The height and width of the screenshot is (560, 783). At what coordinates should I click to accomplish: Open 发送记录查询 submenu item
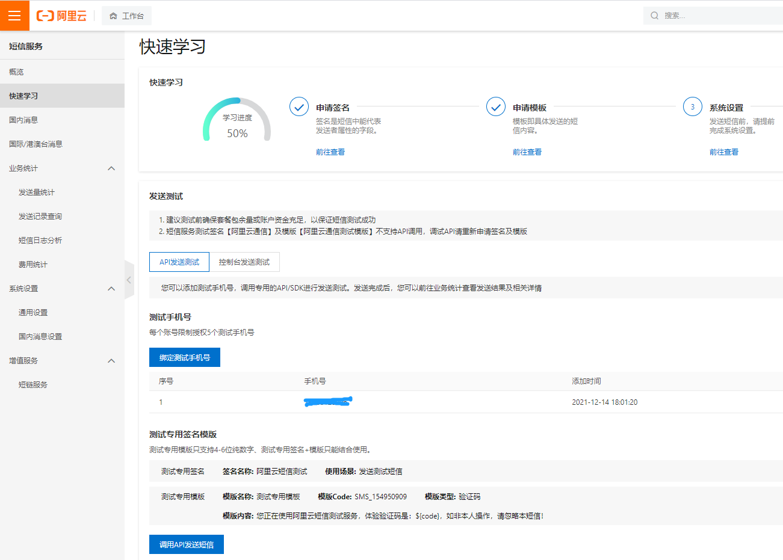point(62,216)
